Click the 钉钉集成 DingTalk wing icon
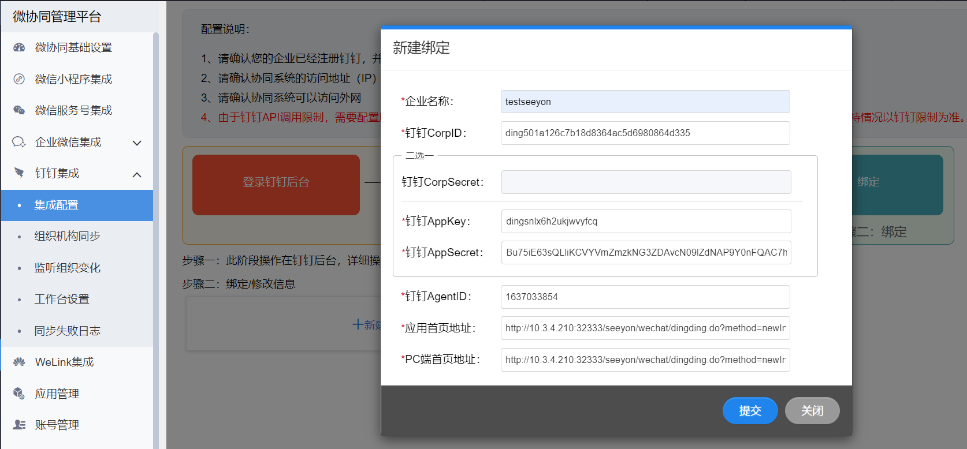This screenshot has width=967, height=449. 19,173
